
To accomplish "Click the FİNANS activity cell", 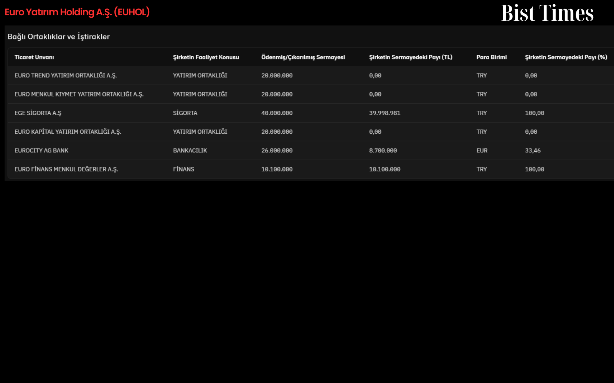I will pyautogui.click(x=183, y=169).
